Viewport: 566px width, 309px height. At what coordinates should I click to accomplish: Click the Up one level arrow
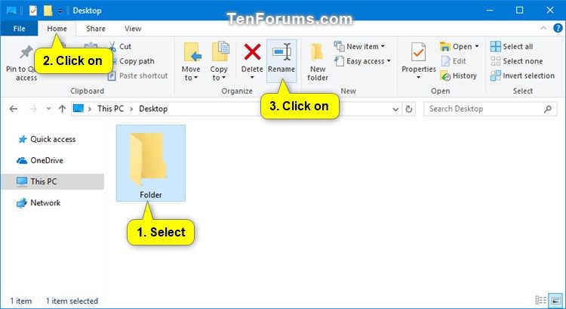click(62, 109)
